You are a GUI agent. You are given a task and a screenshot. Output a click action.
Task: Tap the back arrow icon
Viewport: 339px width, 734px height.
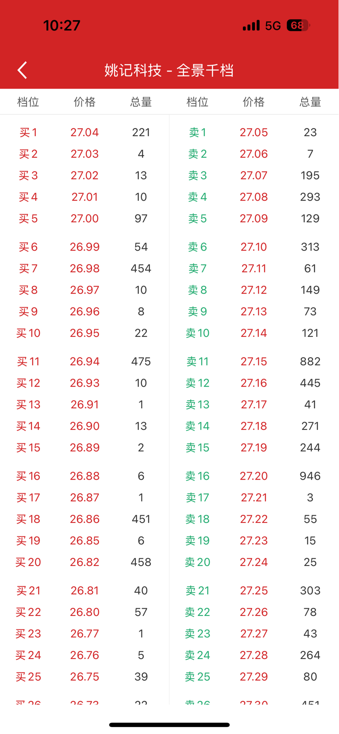(x=22, y=70)
